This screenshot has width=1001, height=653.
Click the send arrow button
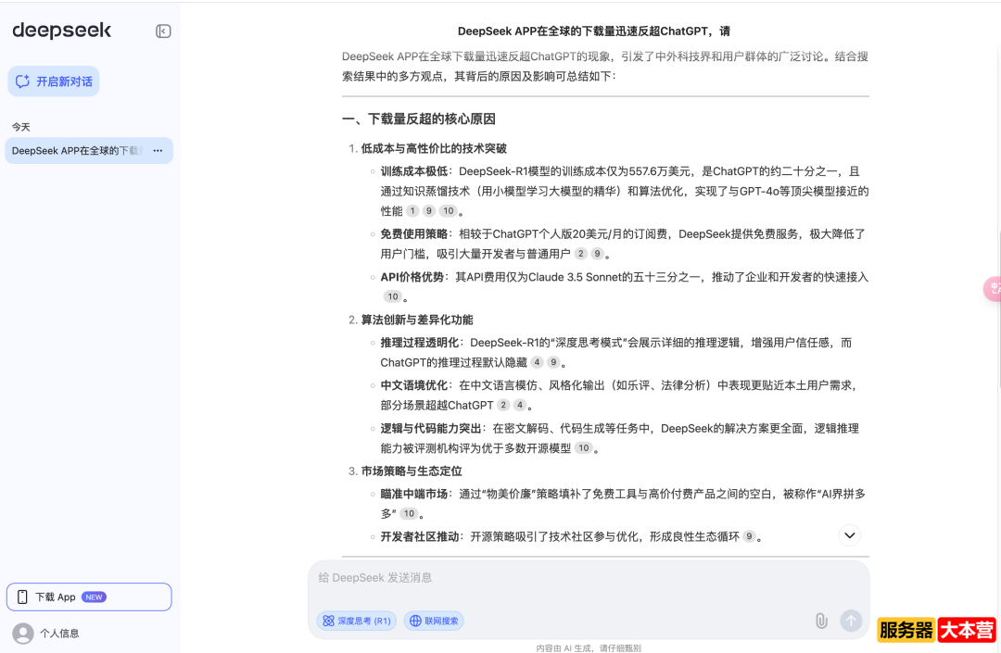click(x=850, y=621)
